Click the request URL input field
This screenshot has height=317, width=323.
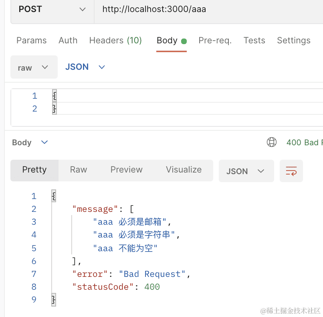click(208, 9)
